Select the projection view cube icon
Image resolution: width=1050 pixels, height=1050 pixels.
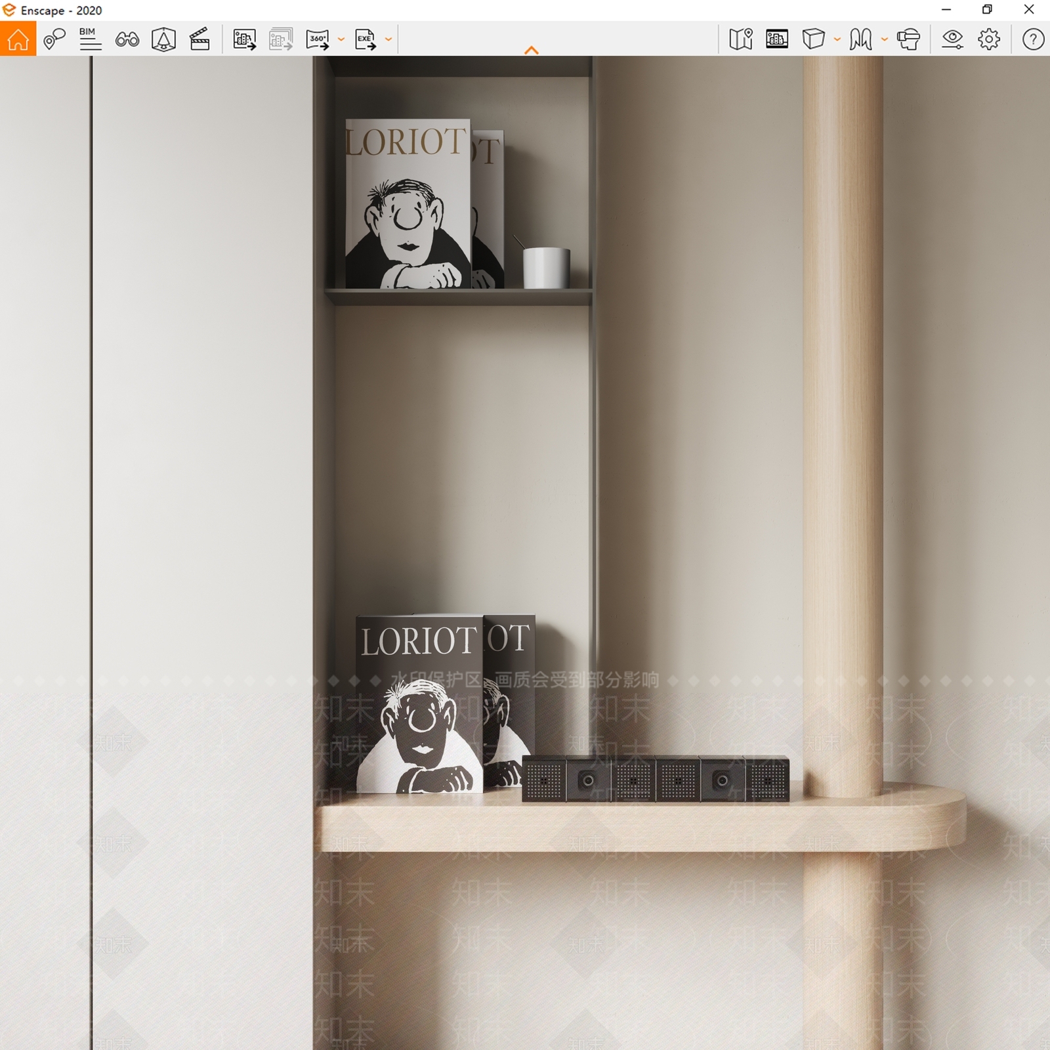pos(814,39)
